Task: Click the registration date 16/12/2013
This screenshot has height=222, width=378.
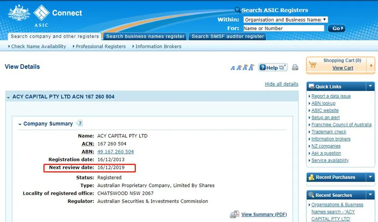Action: pos(111,160)
